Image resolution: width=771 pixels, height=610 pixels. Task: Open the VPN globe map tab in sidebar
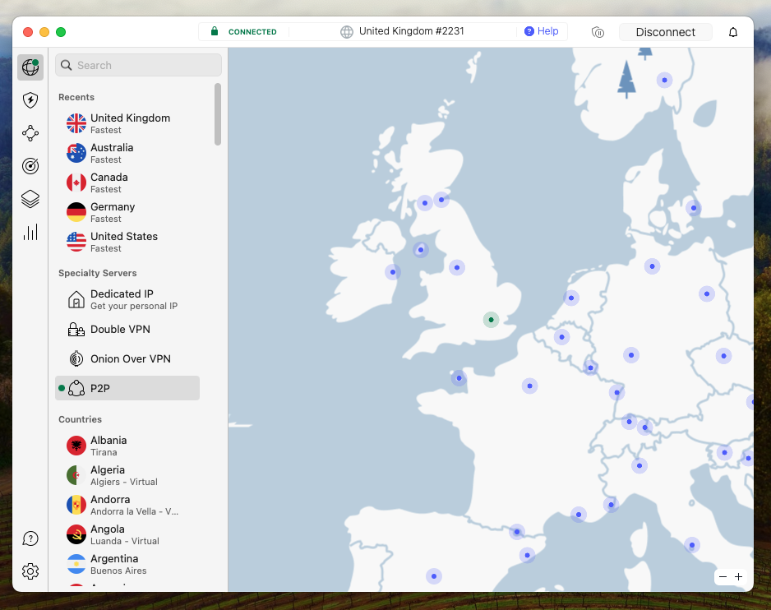[x=30, y=67]
